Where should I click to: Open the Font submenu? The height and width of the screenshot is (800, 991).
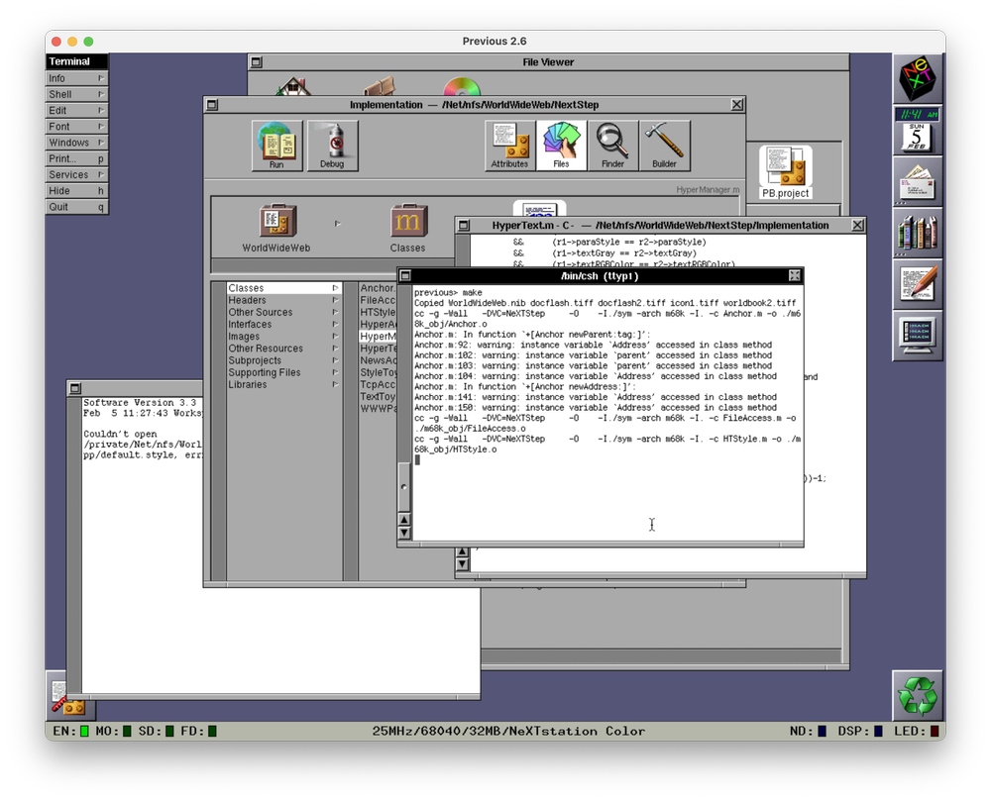[x=76, y=127]
